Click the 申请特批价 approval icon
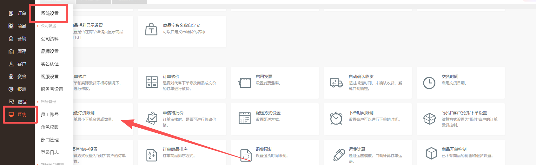This screenshot has height=165, width=536. point(152,119)
